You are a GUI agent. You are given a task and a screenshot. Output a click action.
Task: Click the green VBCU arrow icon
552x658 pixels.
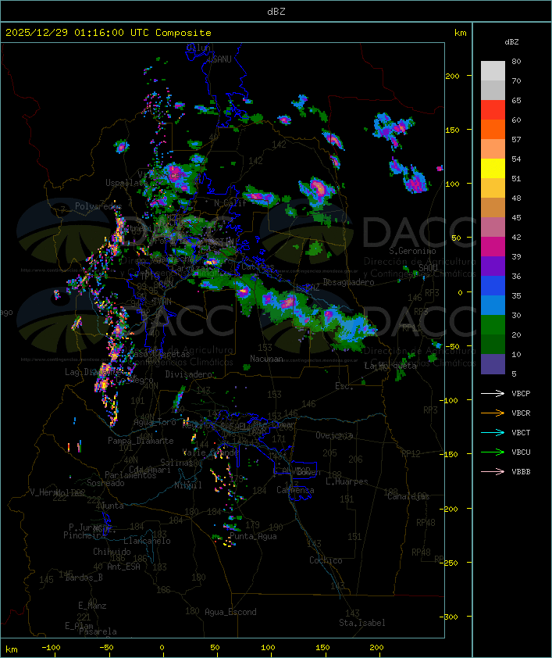(493, 452)
